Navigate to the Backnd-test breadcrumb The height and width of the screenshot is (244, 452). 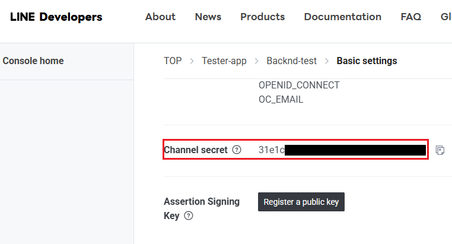(291, 61)
